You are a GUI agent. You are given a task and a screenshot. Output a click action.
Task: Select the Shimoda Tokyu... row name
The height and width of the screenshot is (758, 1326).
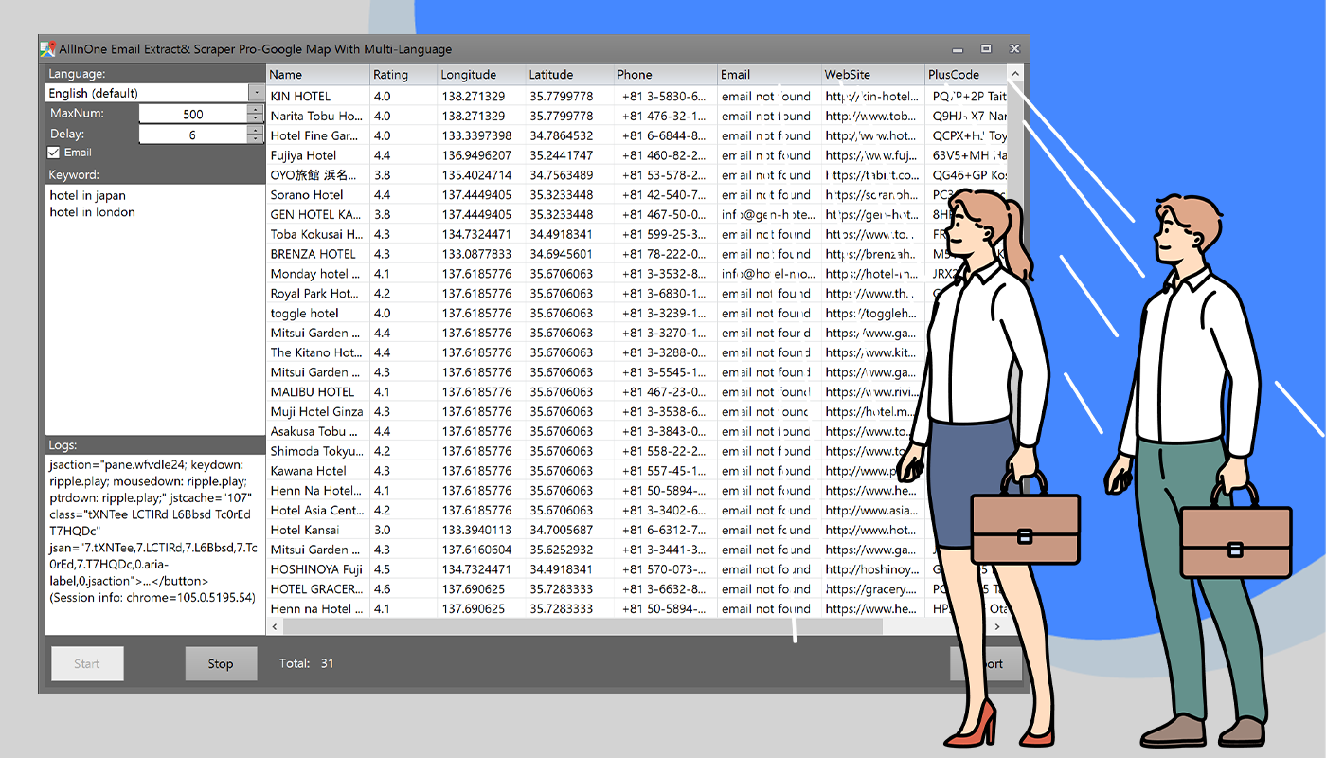(316, 451)
